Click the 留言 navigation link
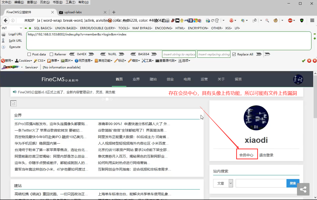 [x=238, y=79]
